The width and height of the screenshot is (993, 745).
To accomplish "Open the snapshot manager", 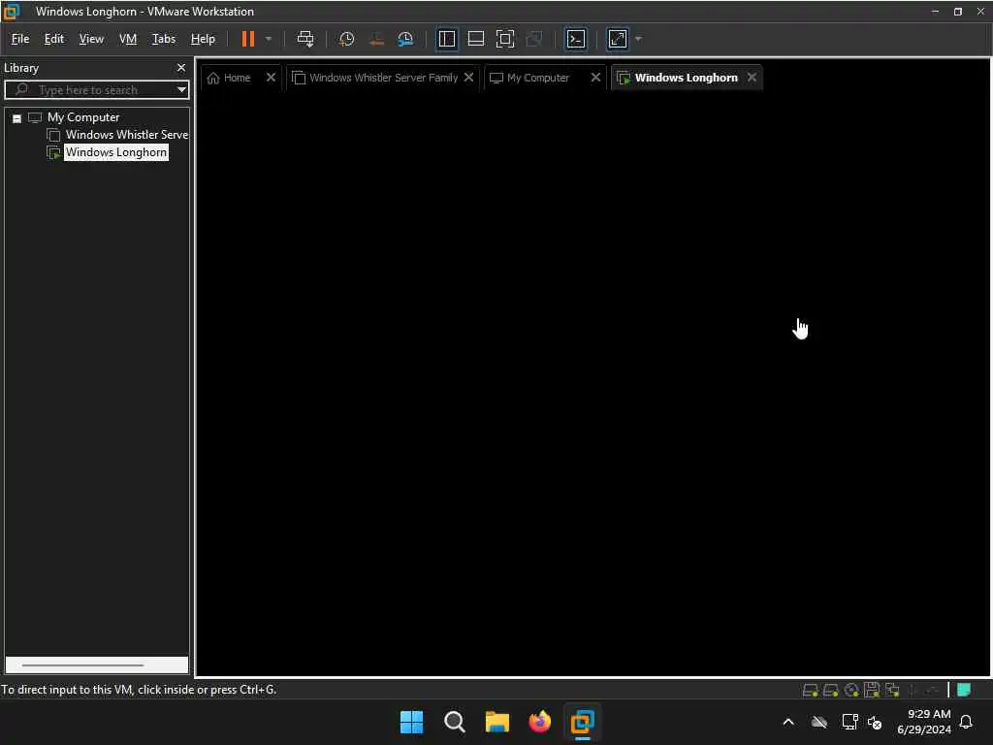I will click(x=405, y=39).
